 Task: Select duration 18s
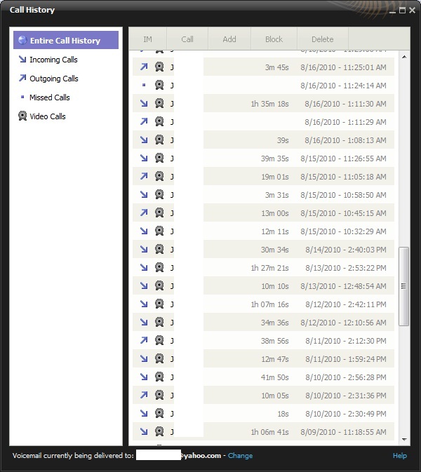click(283, 414)
